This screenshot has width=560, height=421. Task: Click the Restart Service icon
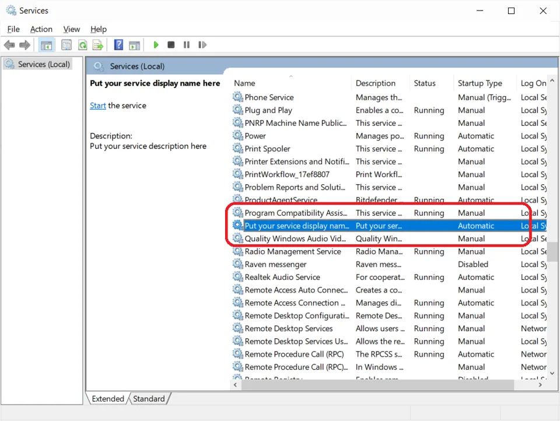pos(202,45)
